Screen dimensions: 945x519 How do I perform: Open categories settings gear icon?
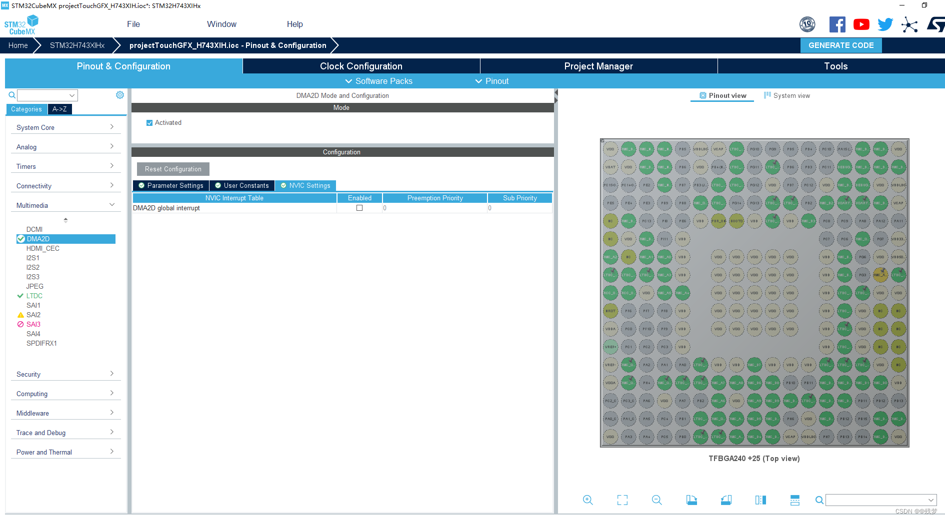(x=120, y=95)
